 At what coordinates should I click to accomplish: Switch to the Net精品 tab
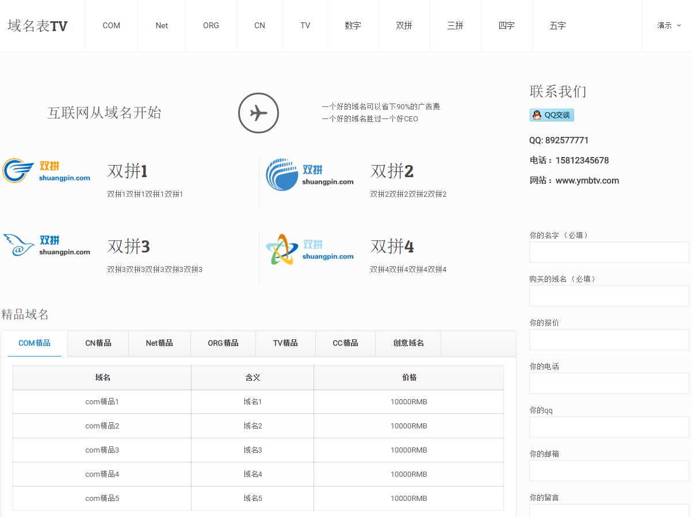click(x=159, y=343)
